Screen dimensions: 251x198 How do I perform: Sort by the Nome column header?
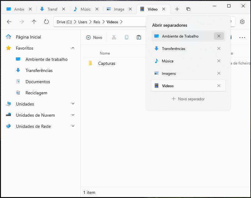(x=105, y=53)
